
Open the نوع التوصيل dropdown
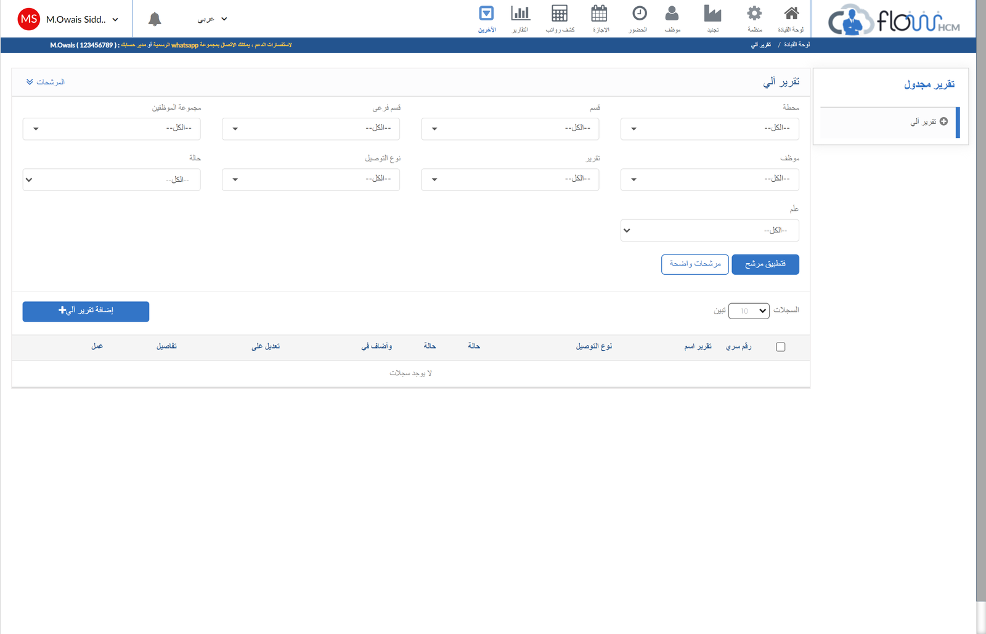click(x=311, y=179)
